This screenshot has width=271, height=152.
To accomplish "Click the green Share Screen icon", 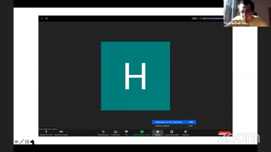I will point(142,132).
